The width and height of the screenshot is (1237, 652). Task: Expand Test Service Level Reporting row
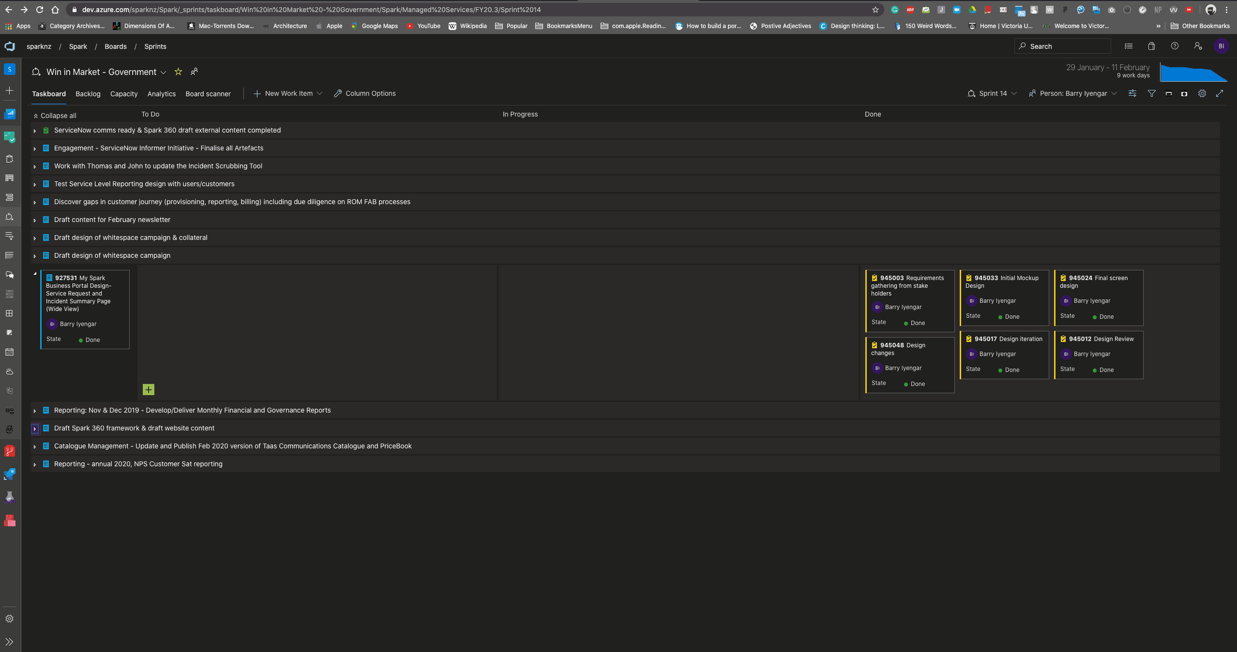tap(35, 184)
